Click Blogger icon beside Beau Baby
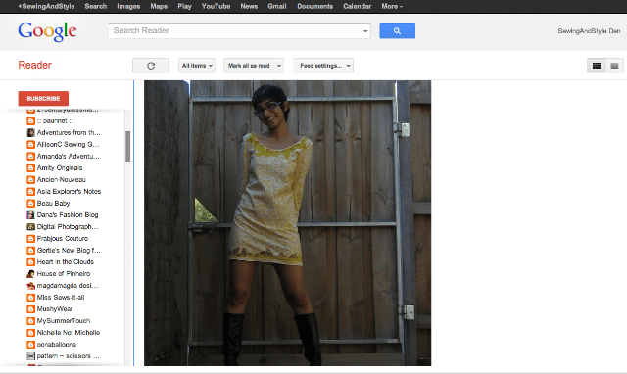 click(x=30, y=204)
